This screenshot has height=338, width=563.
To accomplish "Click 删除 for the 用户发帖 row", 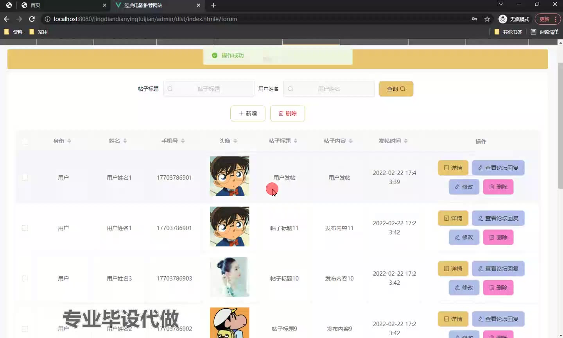I will [498, 187].
